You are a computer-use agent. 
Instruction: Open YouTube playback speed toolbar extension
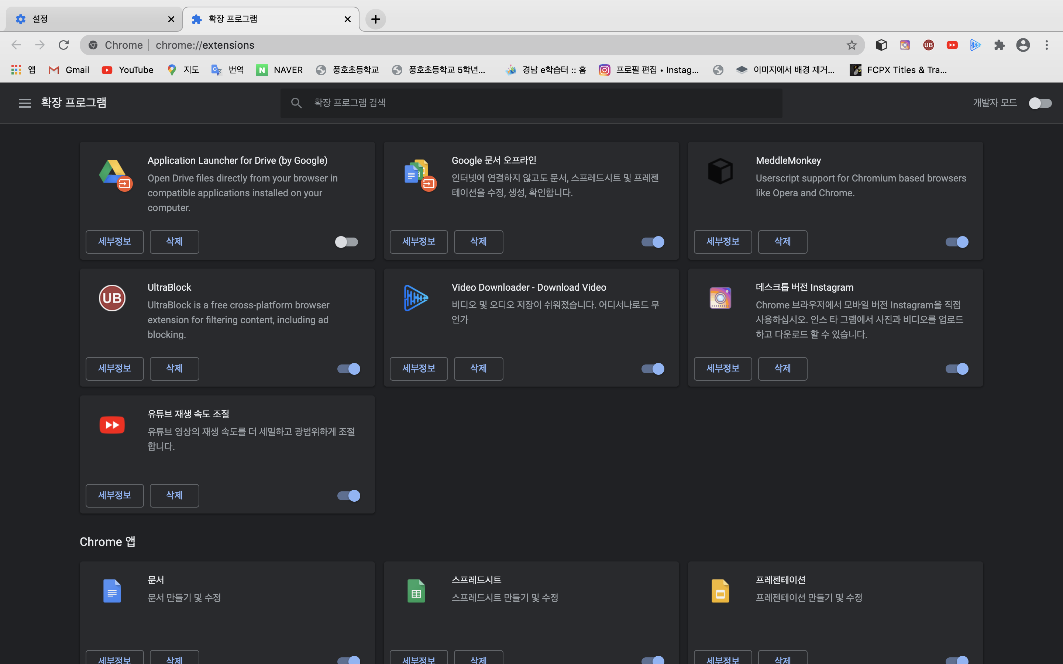pos(952,45)
